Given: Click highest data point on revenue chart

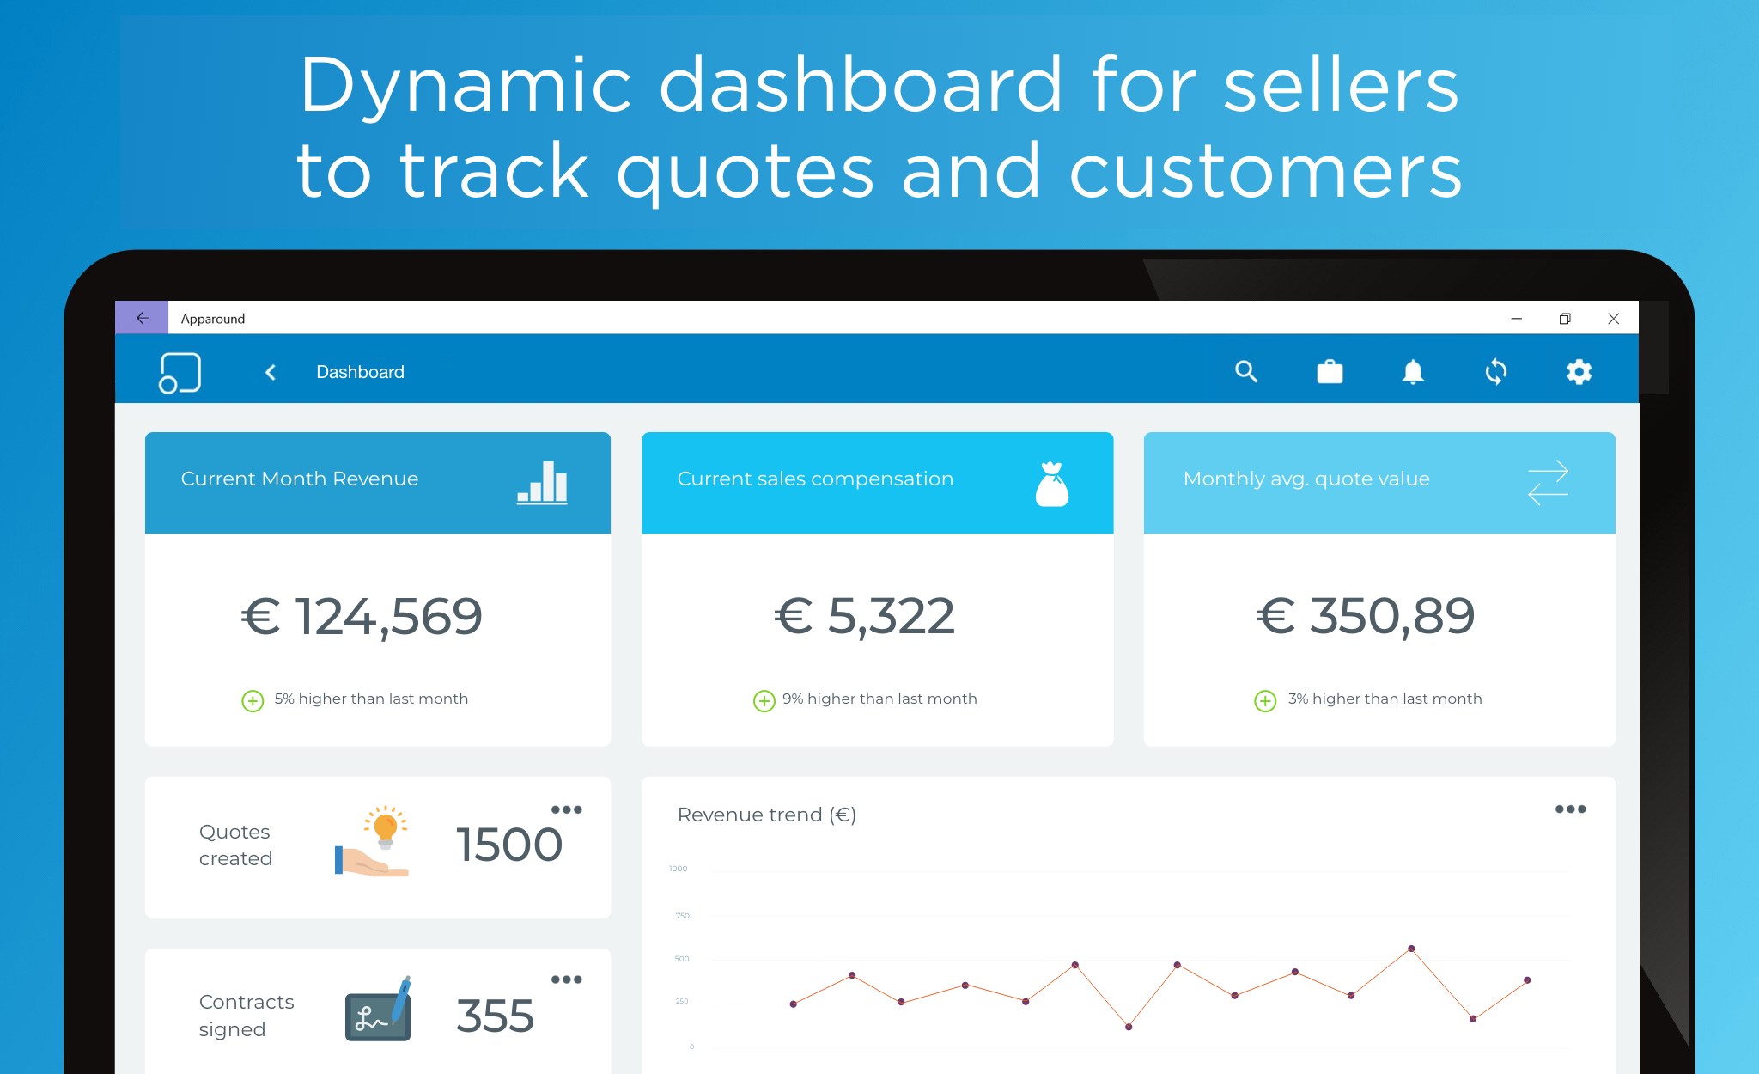Looking at the screenshot, I should tap(1411, 949).
